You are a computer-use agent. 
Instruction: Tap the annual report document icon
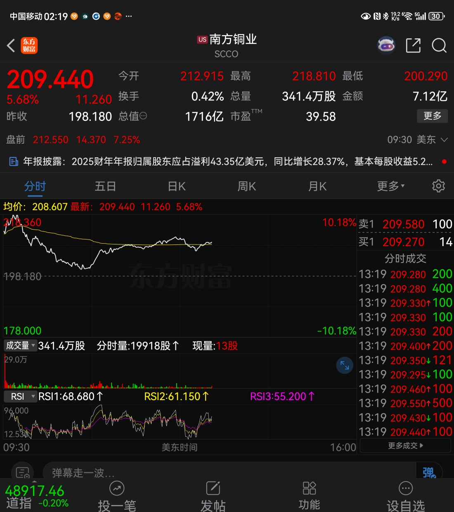[x=14, y=161]
